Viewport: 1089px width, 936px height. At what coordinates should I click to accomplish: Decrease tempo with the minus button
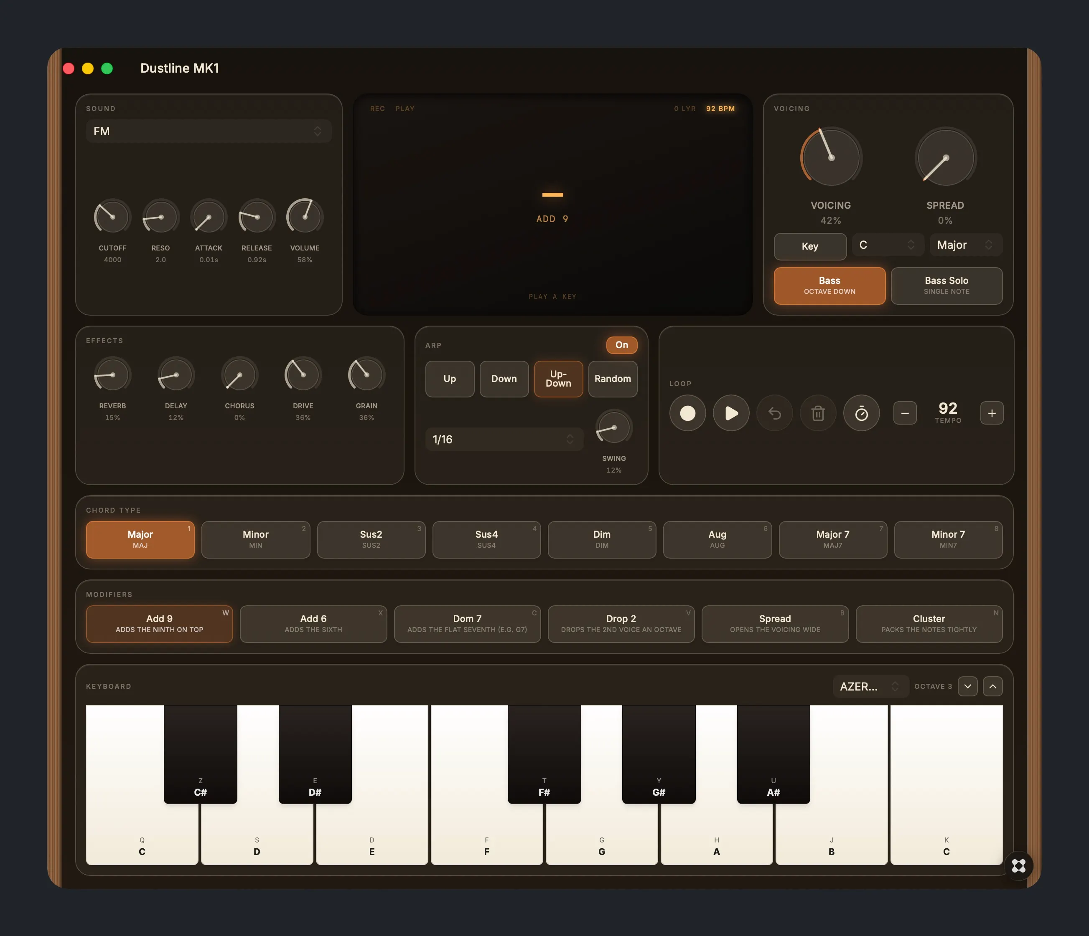click(x=905, y=413)
